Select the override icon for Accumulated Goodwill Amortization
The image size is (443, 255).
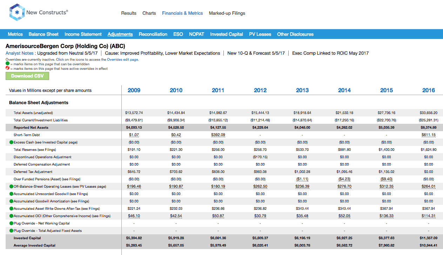(x=11, y=201)
